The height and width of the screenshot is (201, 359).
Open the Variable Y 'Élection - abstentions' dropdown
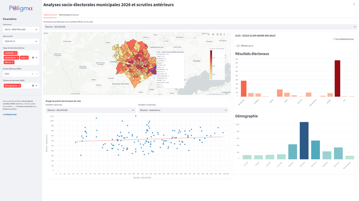tap(183, 110)
